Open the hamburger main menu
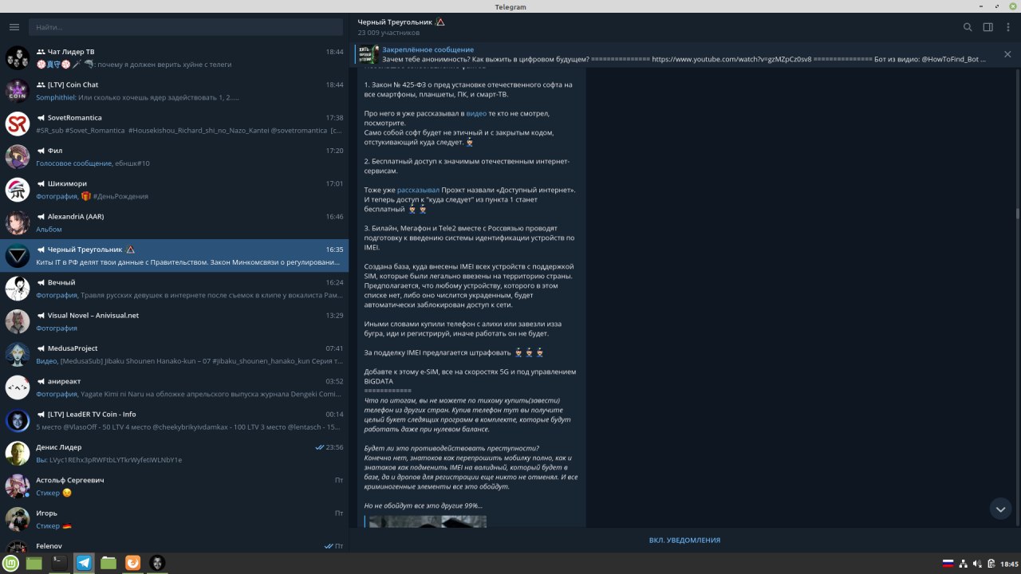 click(x=14, y=27)
